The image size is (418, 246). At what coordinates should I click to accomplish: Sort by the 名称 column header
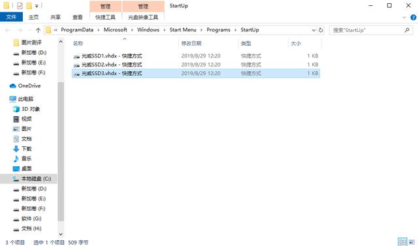78,44
